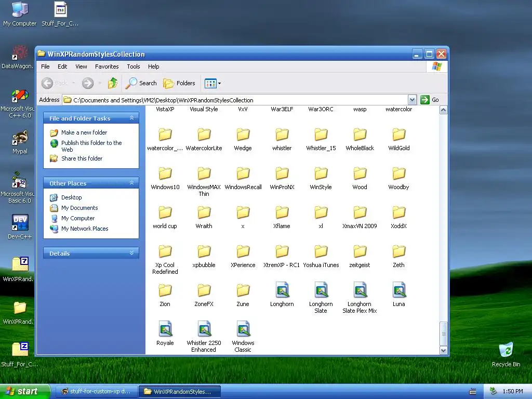Click the on-screen keyboard tray icon
532x399 pixels.
[x=473, y=392]
